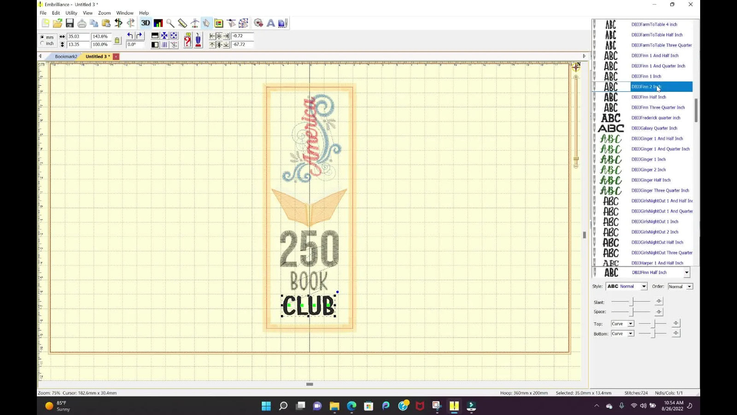Select the mm unit radio button

pos(43,37)
